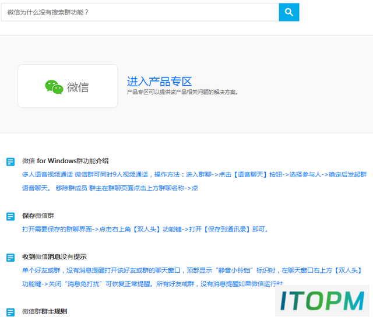This screenshot has height=320, width=373.
Task: Open summary starting 单个好友或群
Action: tap(192, 277)
